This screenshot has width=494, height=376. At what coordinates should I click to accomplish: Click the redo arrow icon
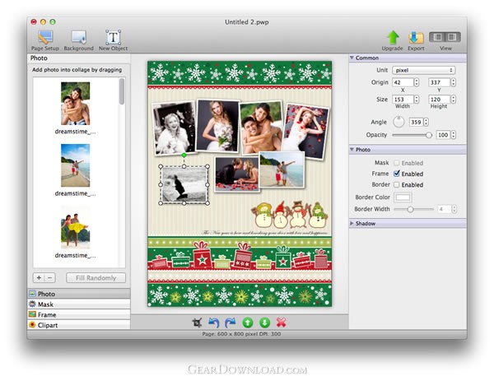[231, 323]
